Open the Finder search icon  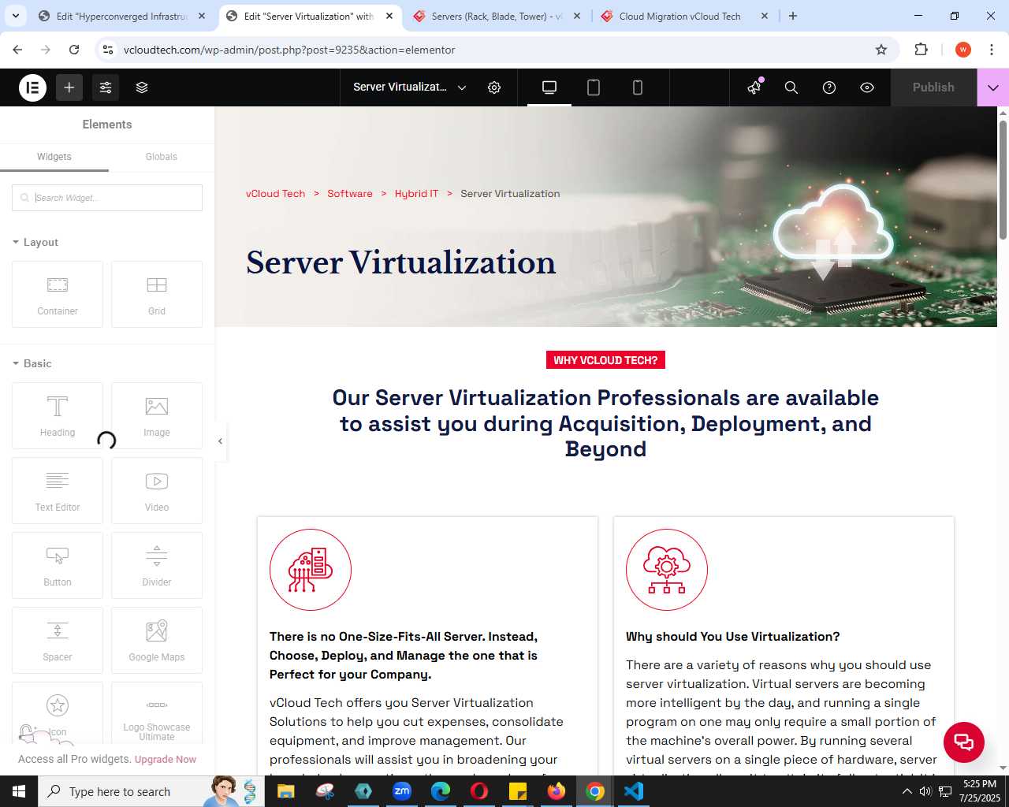pyautogui.click(x=791, y=87)
